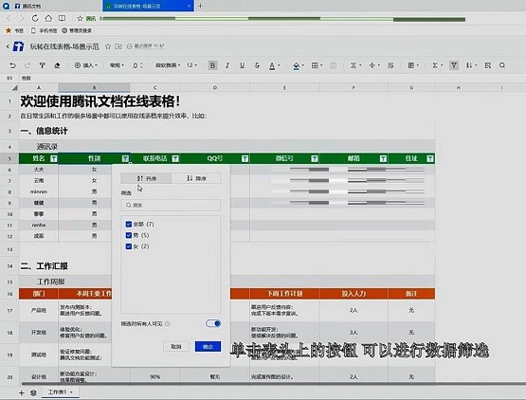Viewport: 526px width, 400px height.
Task: Click the last saved time indicator
Action: point(145,46)
